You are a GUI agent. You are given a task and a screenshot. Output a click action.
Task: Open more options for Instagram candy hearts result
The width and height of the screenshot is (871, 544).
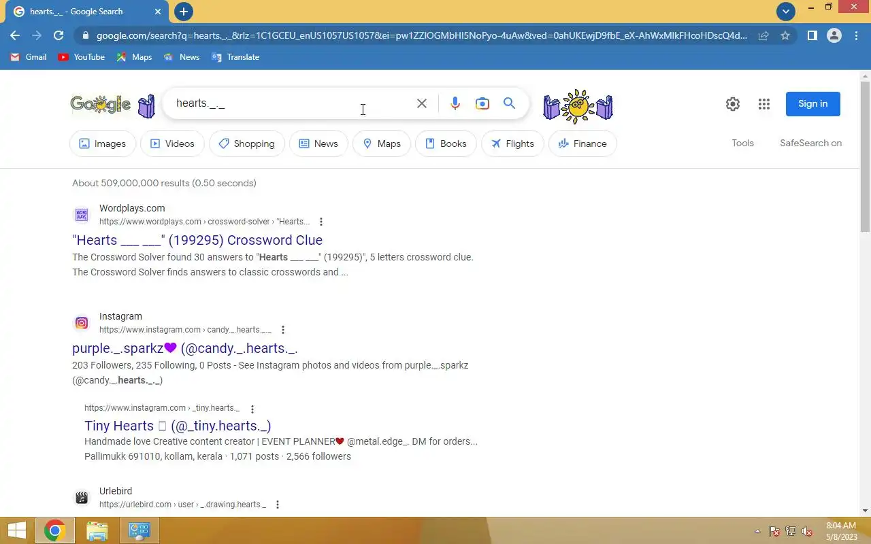click(x=283, y=330)
